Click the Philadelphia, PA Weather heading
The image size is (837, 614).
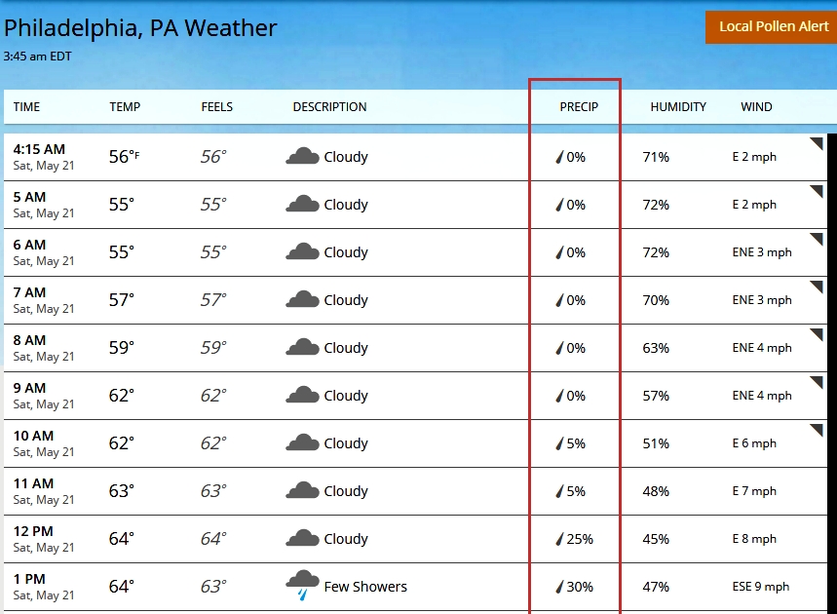pos(139,28)
